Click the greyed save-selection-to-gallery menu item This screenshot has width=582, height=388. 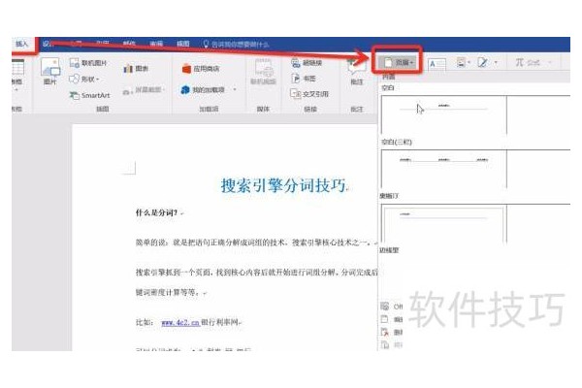[x=392, y=345]
